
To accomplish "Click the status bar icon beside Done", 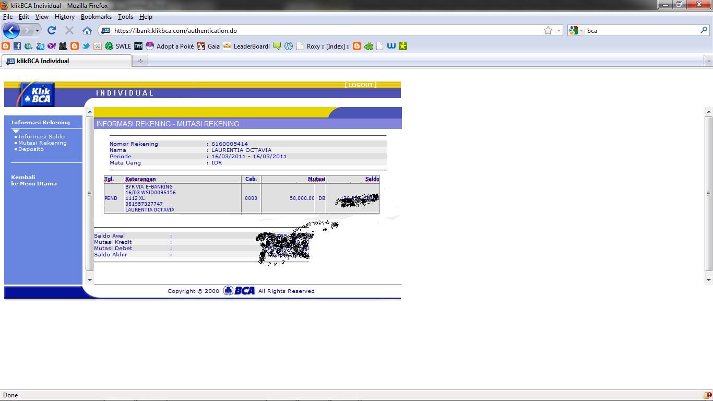I will tap(707, 395).
